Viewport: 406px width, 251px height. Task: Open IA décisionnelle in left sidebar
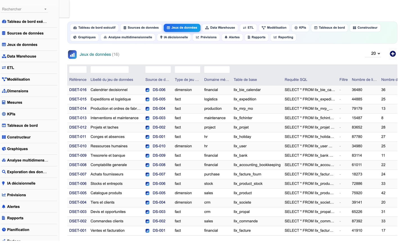pyautogui.click(x=21, y=183)
